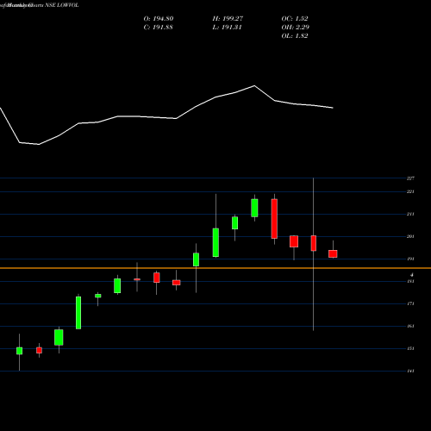Click the high price value H: 199.27

(x=228, y=19)
